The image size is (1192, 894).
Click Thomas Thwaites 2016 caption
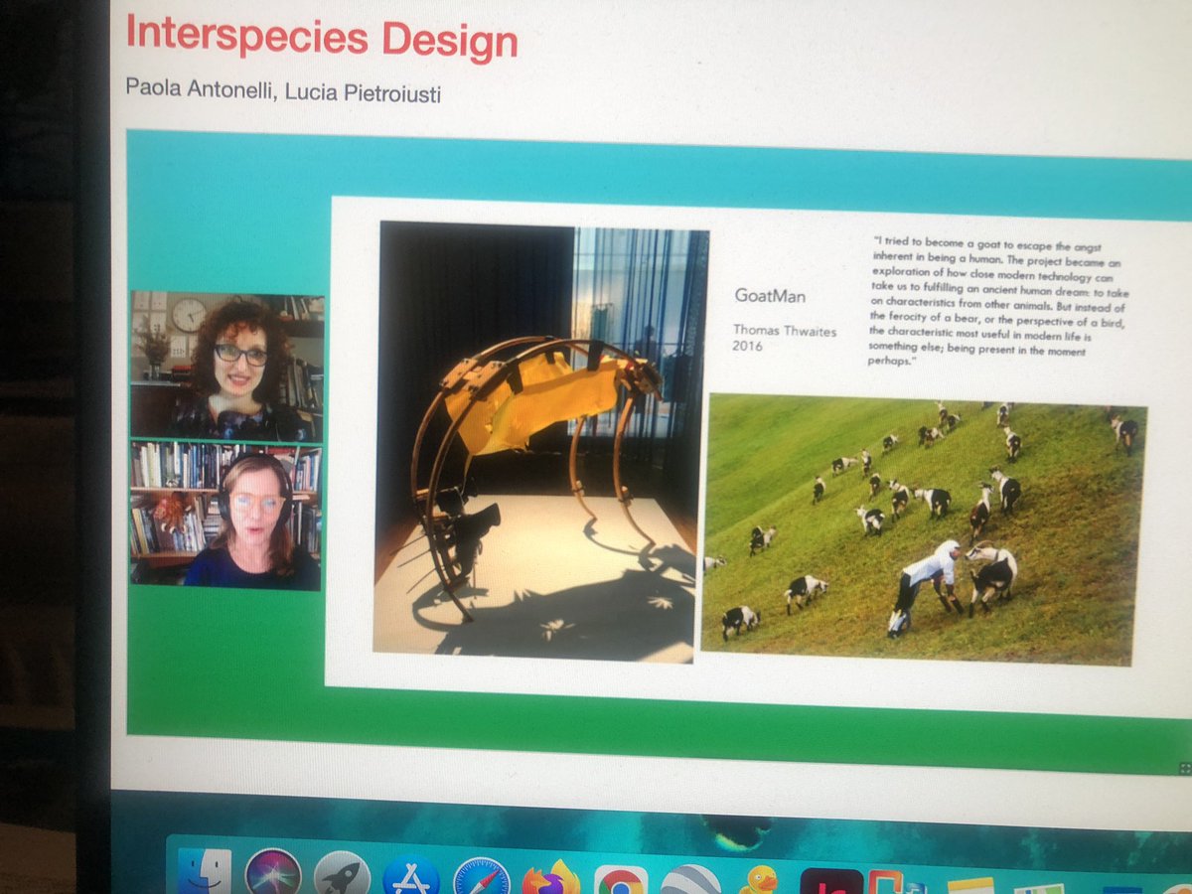[785, 339]
